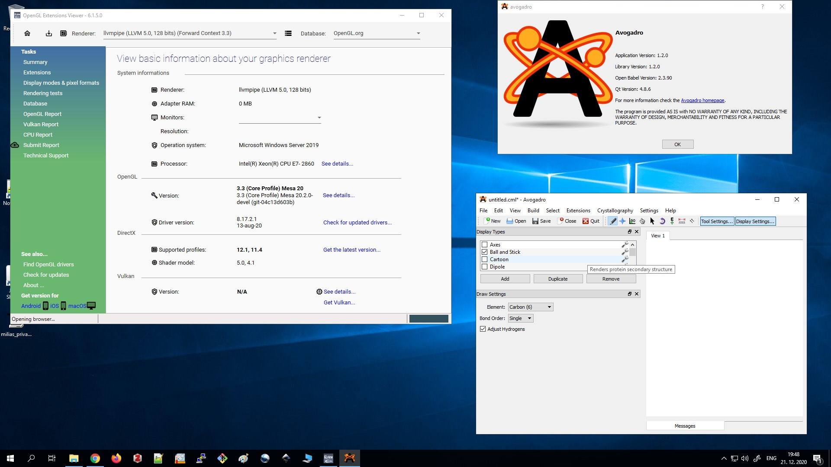
Task: Open the Crystallography menu
Action: point(615,211)
